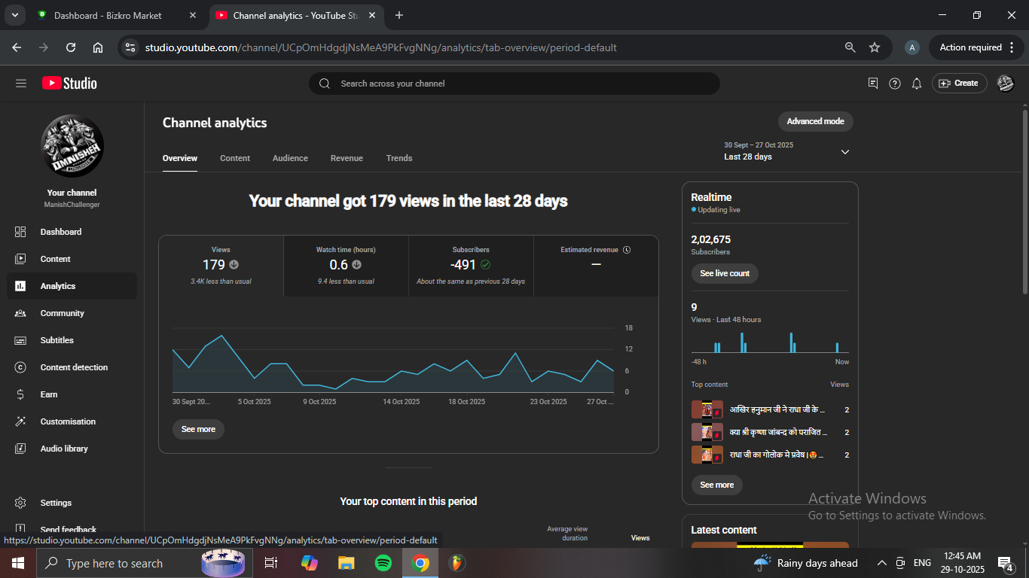Click the Search across your channel field
1029x578 pixels.
[514, 84]
